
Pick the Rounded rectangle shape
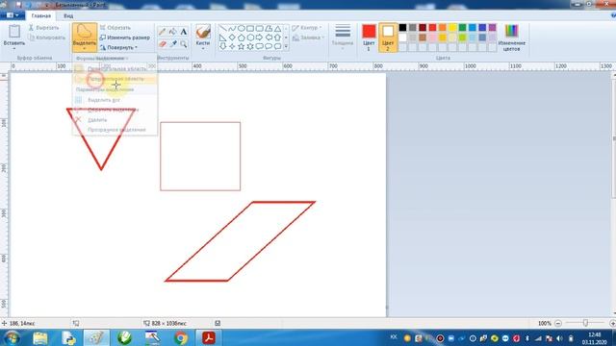tap(259, 28)
